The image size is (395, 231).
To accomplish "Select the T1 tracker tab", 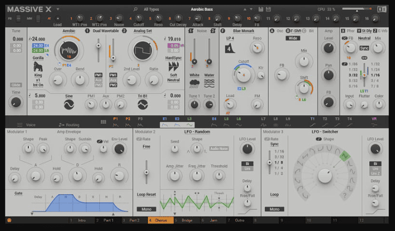I will 312,122.
